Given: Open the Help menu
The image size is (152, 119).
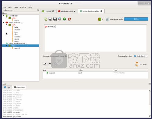Looking at the screenshot, I should 30,7.
